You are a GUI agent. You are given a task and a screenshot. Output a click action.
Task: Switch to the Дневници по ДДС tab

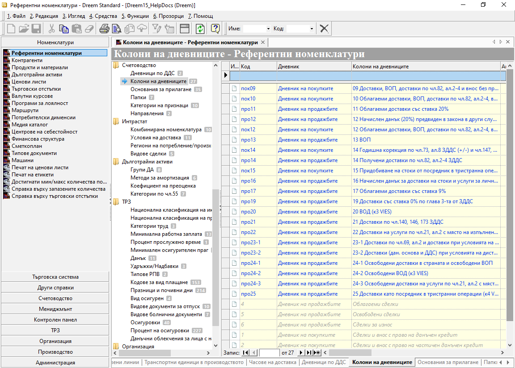coord(323,362)
